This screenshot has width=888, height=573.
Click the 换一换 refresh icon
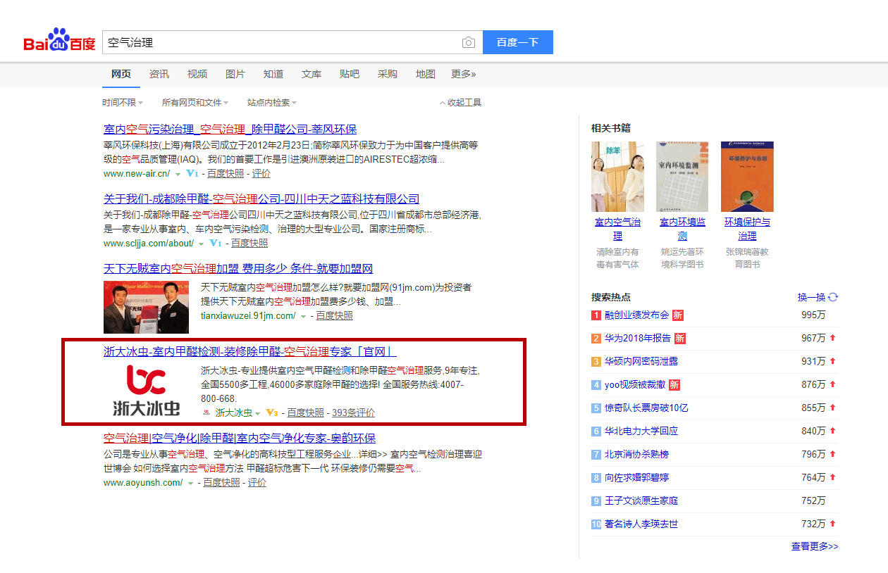click(x=833, y=298)
